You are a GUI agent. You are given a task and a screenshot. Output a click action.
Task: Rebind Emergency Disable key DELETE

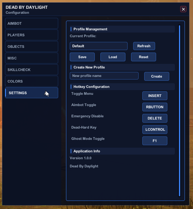point(155,118)
